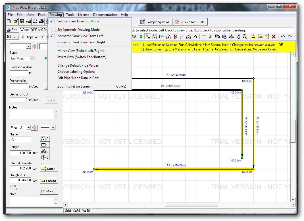Open control valve count button on pipe panel
The height and width of the screenshot is (221, 304).
(x=45, y=151)
